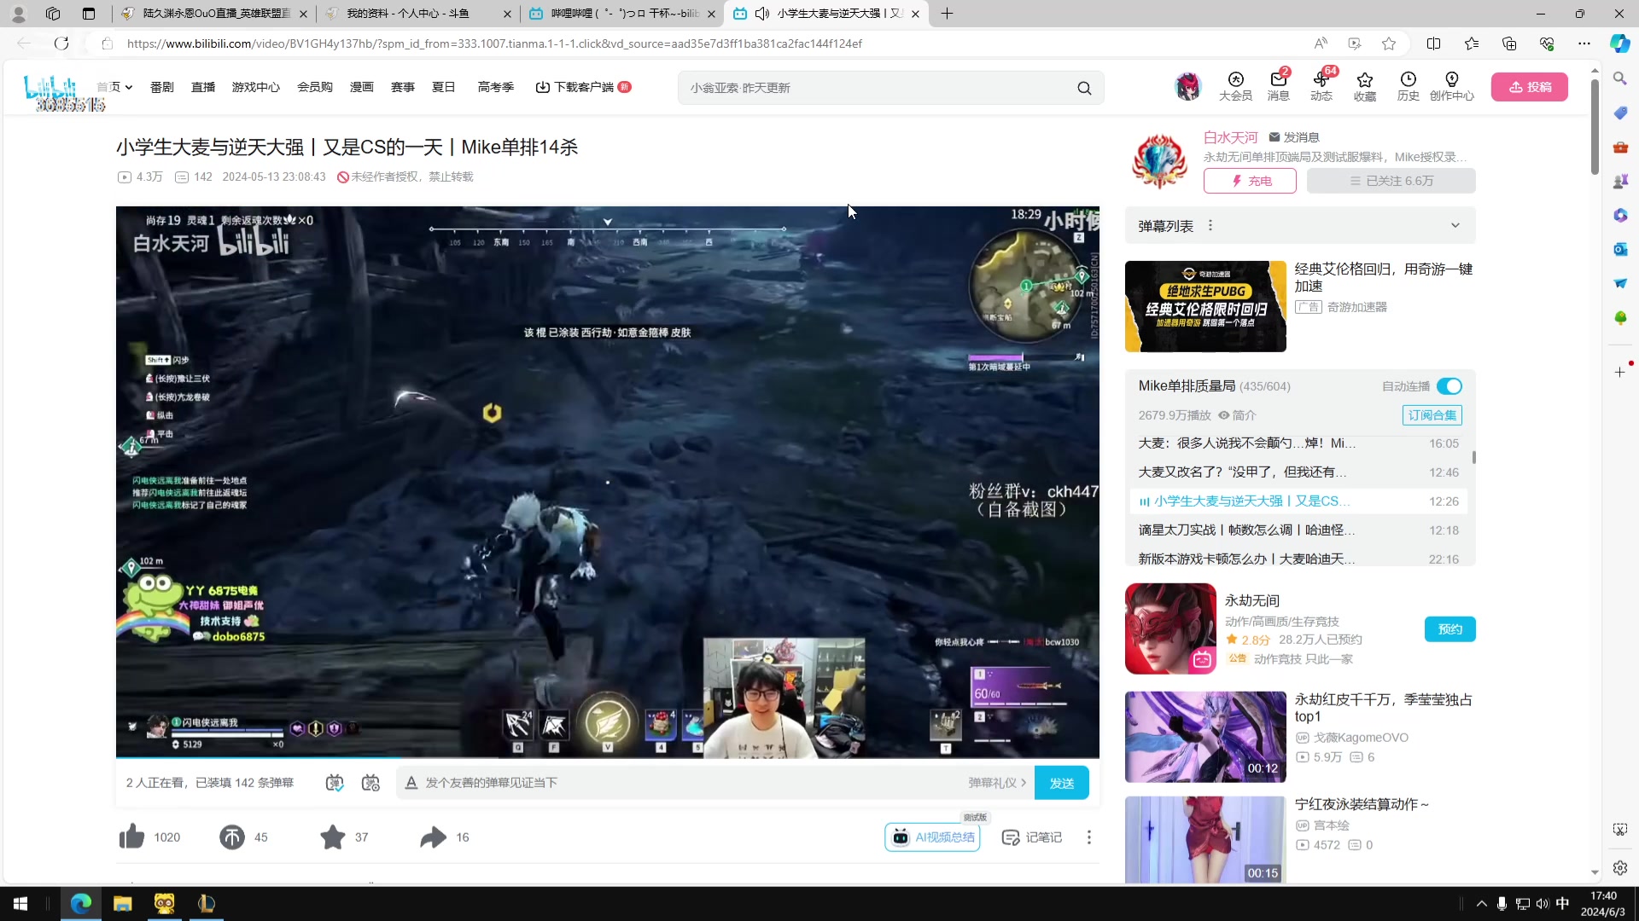Open 记笔记 notes tool
The width and height of the screenshot is (1639, 921).
1031,837
